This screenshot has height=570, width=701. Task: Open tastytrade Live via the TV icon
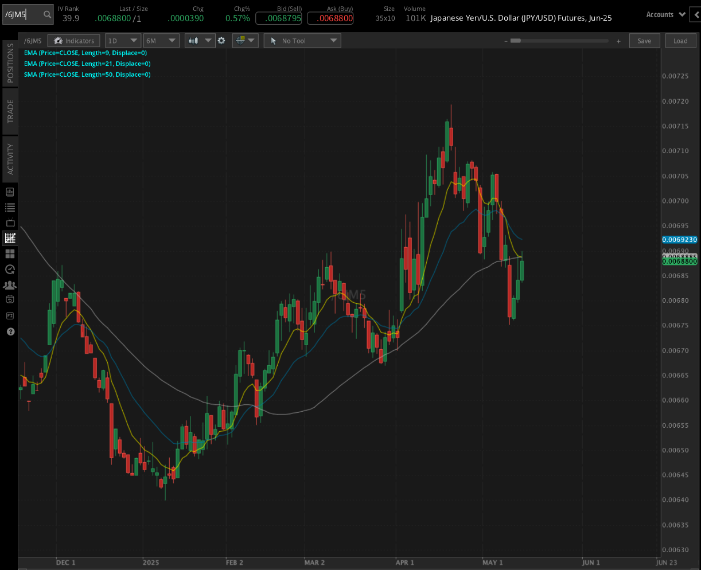click(10, 222)
